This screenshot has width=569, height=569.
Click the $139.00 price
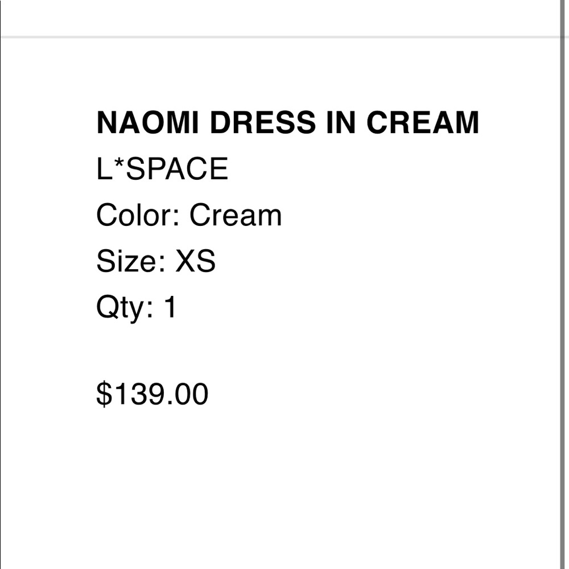tap(152, 394)
